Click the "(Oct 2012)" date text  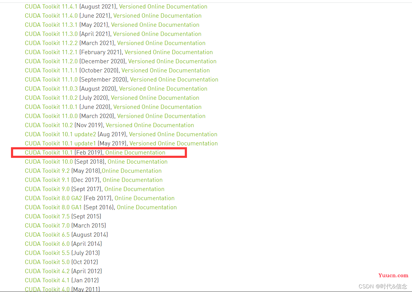click(x=85, y=262)
